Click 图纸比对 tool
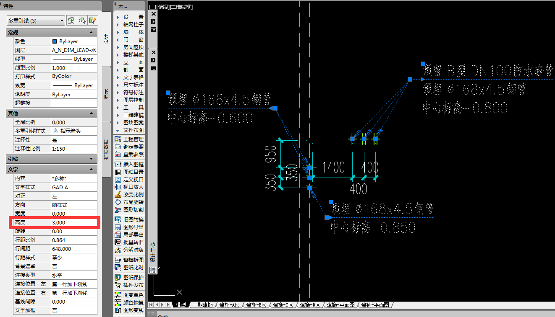The width and height of the screenshot is (555, 317). click(129, 267)
